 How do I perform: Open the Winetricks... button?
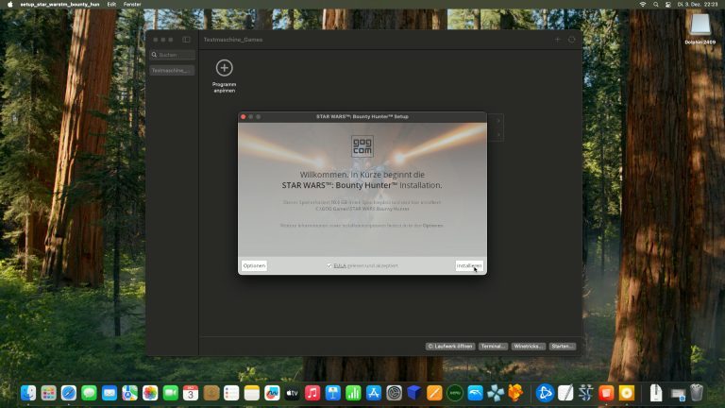[528, 346]
